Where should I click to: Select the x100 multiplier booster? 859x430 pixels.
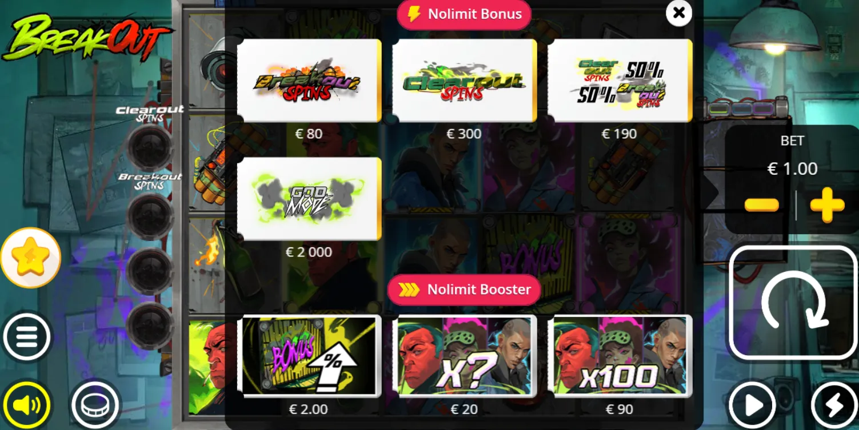click(620, 356)
